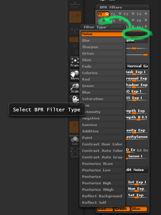The image size is (161, 215).
Task: Choose Reflect Background filter
Action: coord(102,196)
